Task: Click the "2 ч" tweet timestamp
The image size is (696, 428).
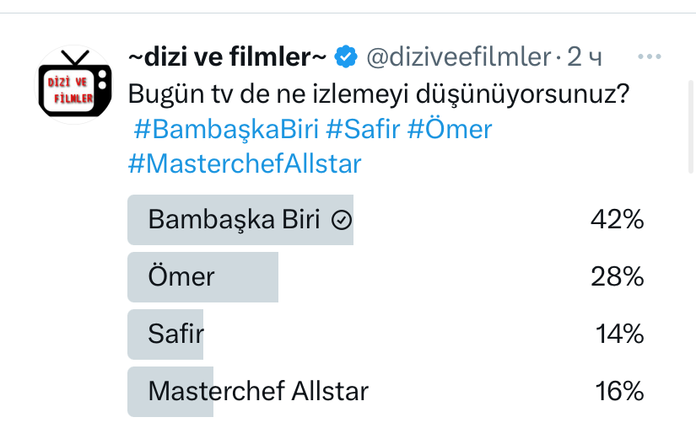Action: click(x=585, y=57)
